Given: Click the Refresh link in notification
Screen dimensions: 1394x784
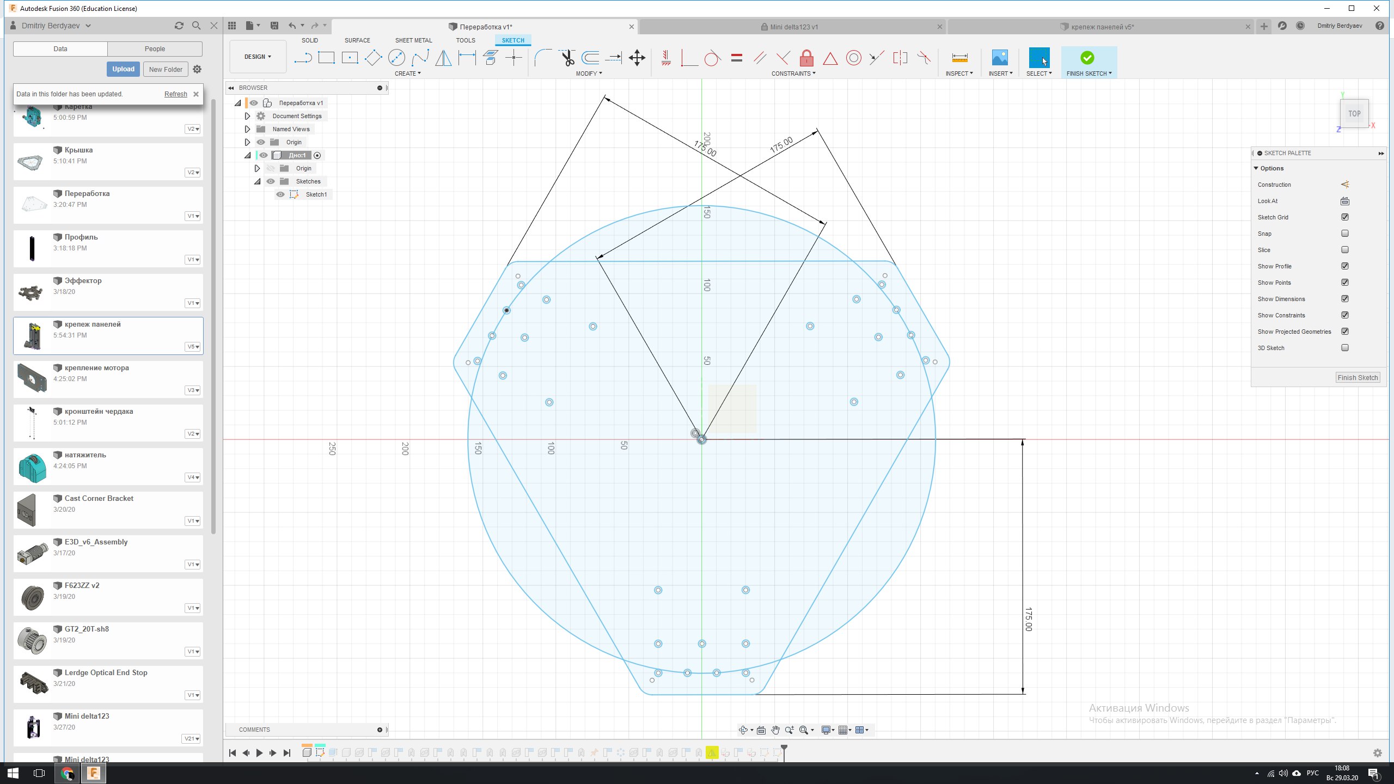Looking at the screenshot, I should [175, 94].
